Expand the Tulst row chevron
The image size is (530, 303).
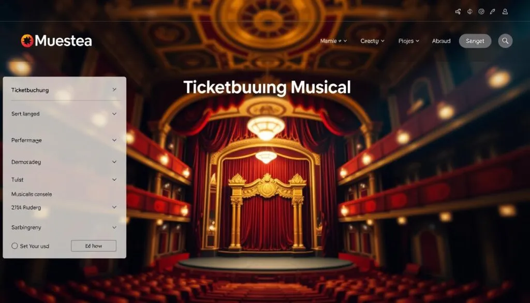tap(114, 180)
